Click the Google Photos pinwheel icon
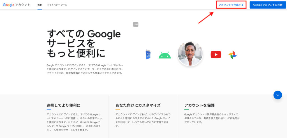Viewport: 287px width, 138px height. click(233, 55)
